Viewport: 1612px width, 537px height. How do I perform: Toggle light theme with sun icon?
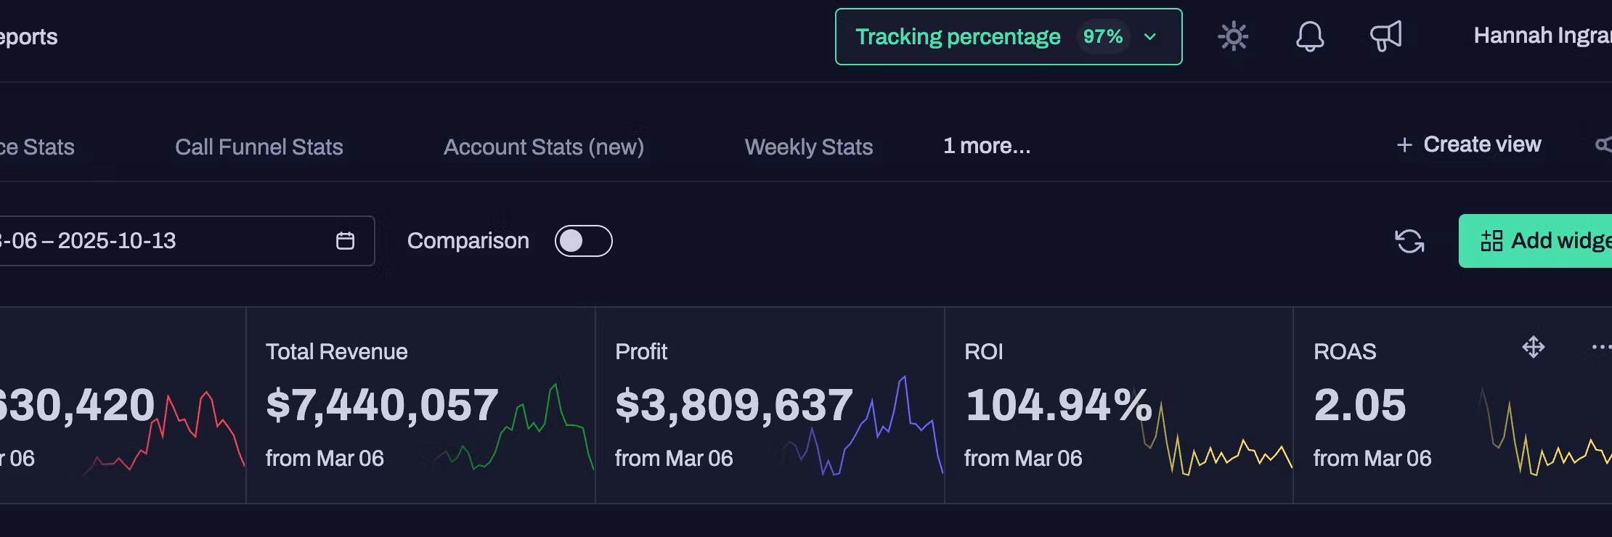1233,36
